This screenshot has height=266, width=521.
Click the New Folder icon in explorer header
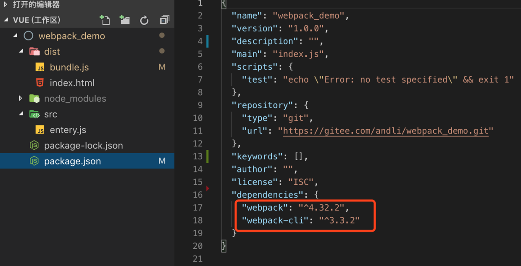124,20
